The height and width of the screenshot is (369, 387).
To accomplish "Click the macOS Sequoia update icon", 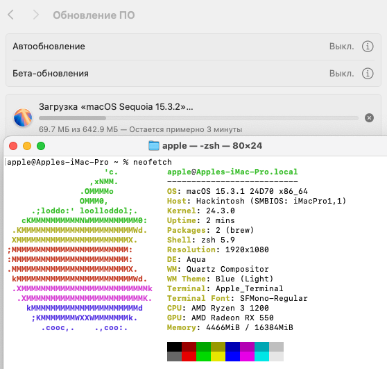I will 23,117.
